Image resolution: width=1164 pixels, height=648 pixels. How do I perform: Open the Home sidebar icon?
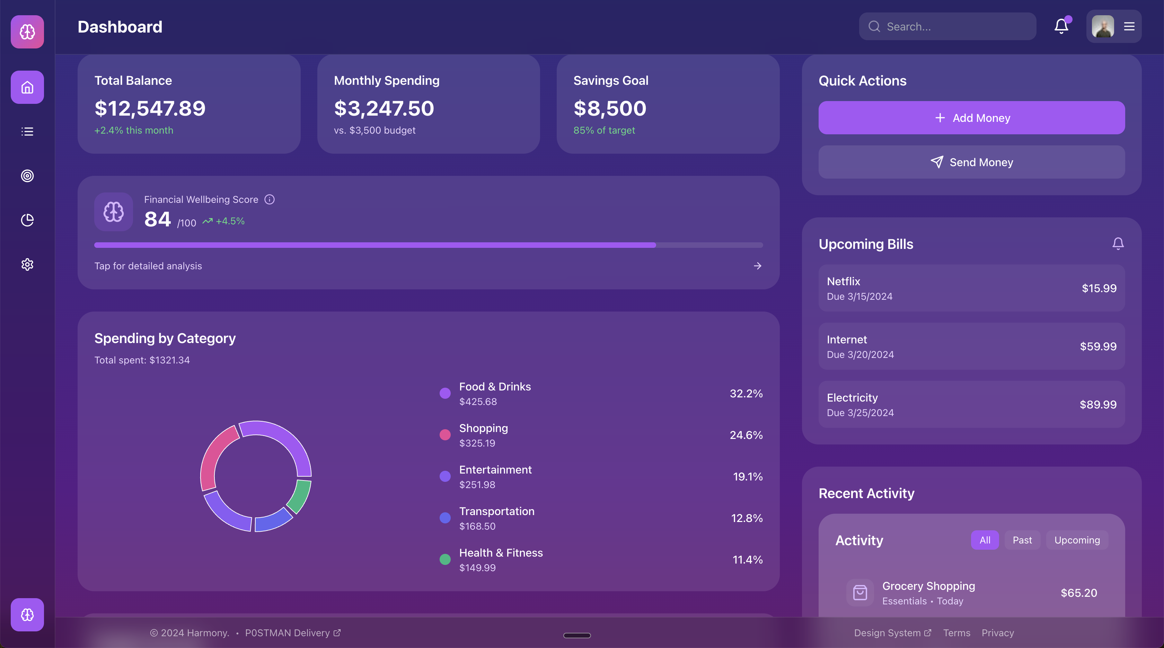(x=27, y=87)
